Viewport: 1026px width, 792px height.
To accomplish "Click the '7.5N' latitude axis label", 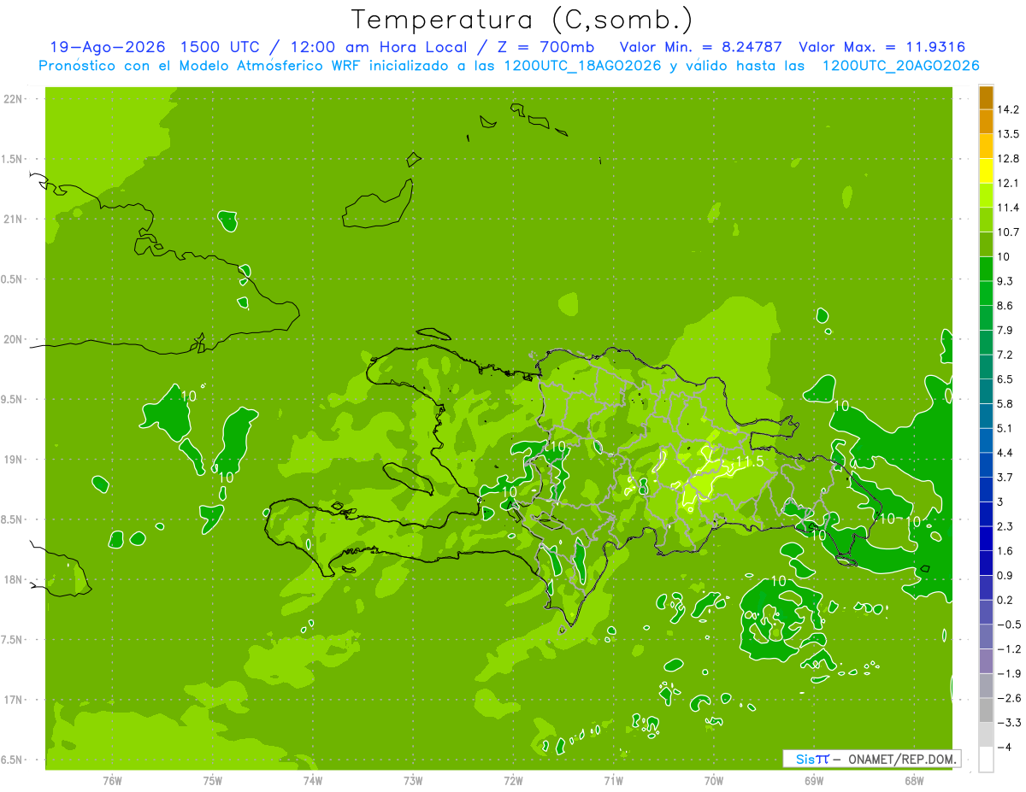I will click(x=13, y=640).
